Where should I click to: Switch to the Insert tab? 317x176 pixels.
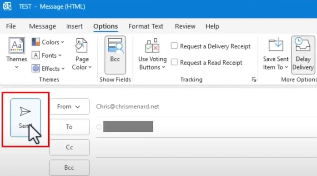(x=75, y=26)
